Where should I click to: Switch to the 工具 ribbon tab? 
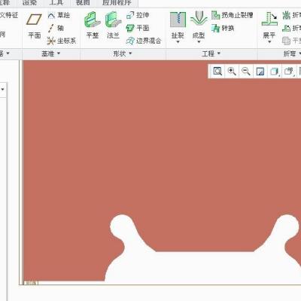(x=56, y=3)
